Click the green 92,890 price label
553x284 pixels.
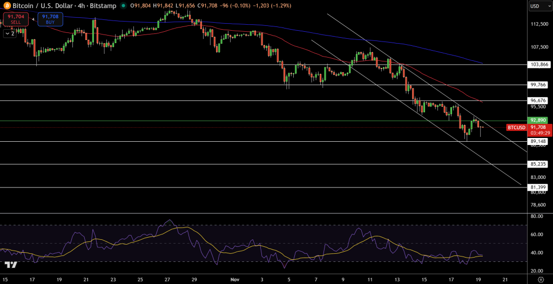tap(538, 120)
